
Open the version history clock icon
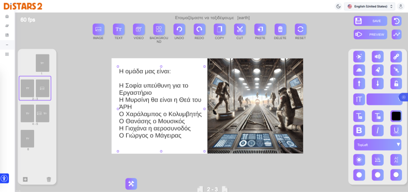396,21
